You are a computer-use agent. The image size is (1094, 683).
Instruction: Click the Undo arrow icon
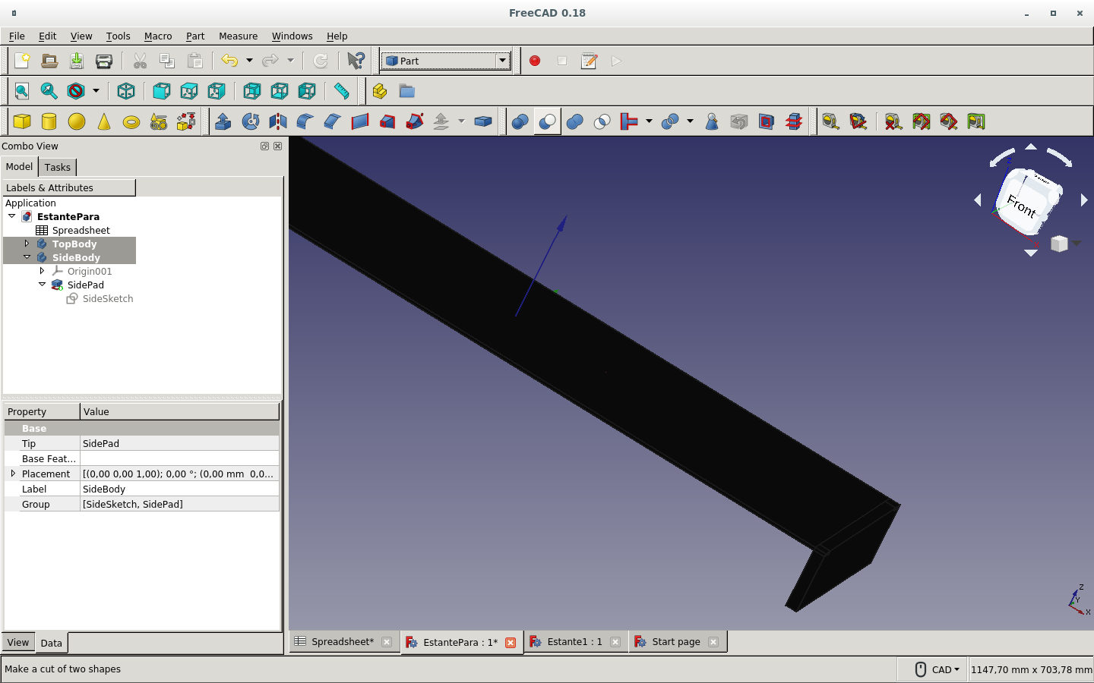[229, 61]
